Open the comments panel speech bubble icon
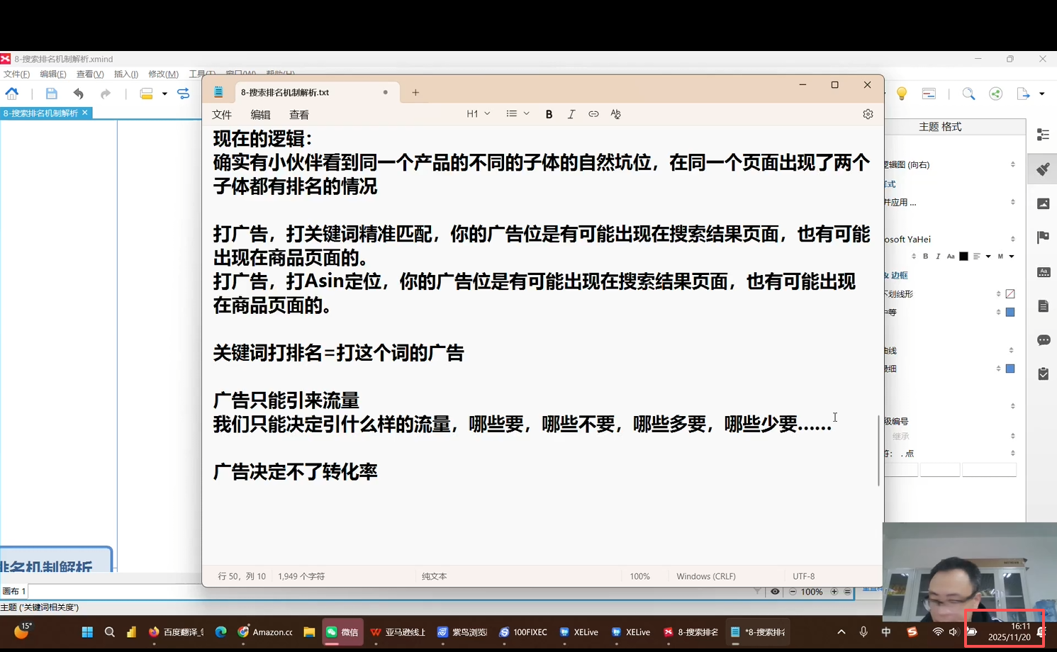Image resolution: width=1057 pixels, height=652 pixels. (x=1043, y=340)
